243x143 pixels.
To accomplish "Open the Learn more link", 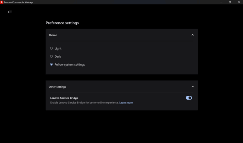I will coord(126,102).
